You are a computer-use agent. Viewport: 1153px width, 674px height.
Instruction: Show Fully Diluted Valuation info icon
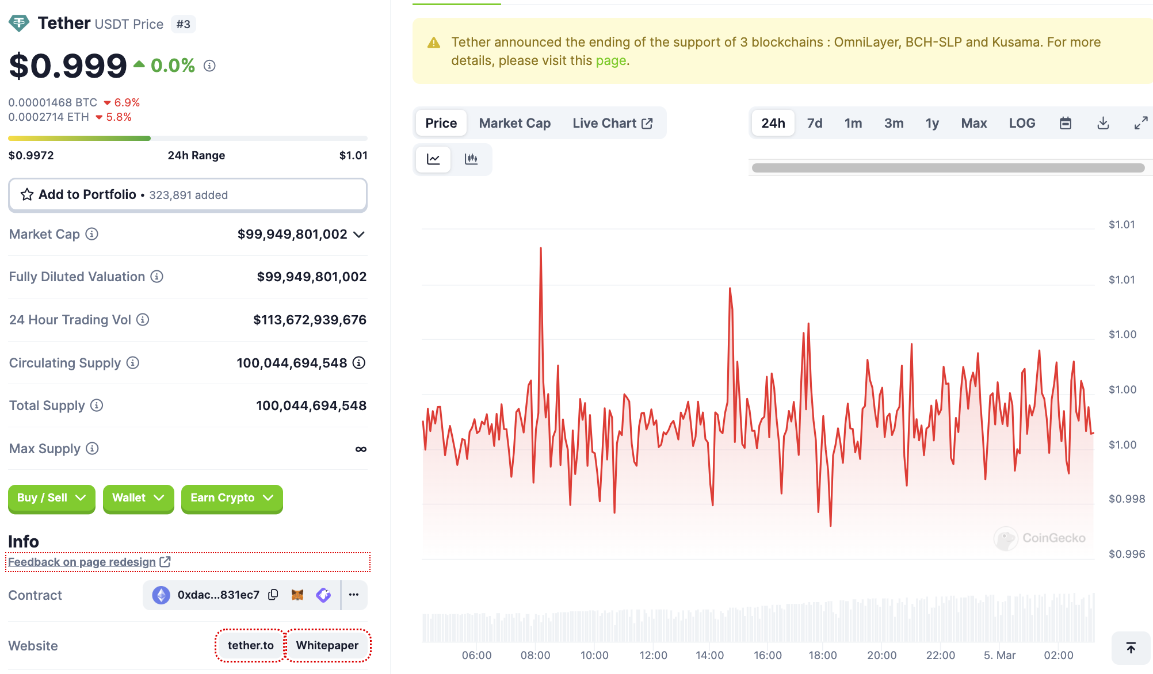[x=157, y=277]
